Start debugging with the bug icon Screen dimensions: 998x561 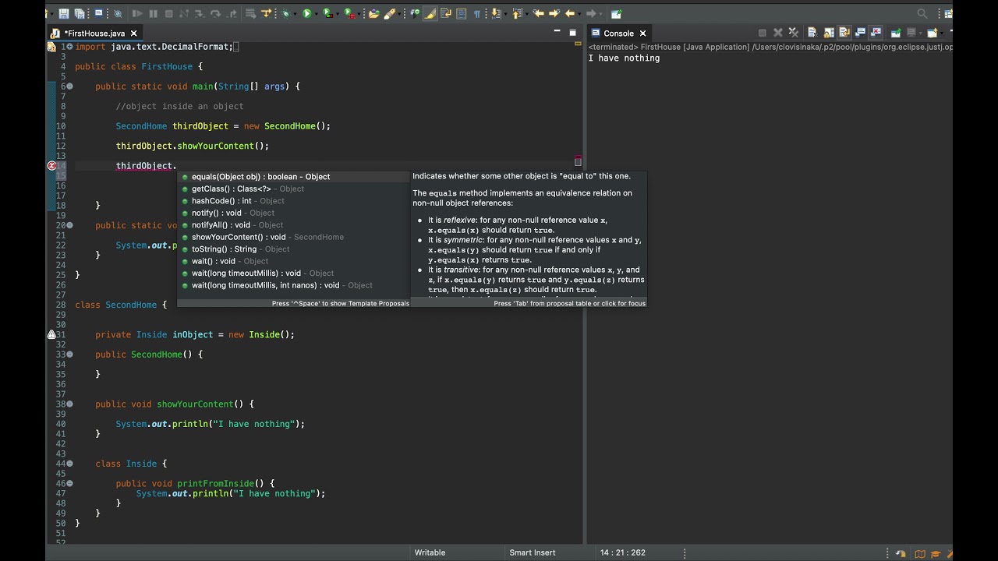pyautogui.click(x=285, y=13)
